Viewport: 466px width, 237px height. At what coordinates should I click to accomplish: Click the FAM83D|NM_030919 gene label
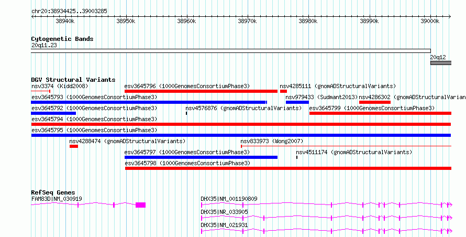click(57, 199)
